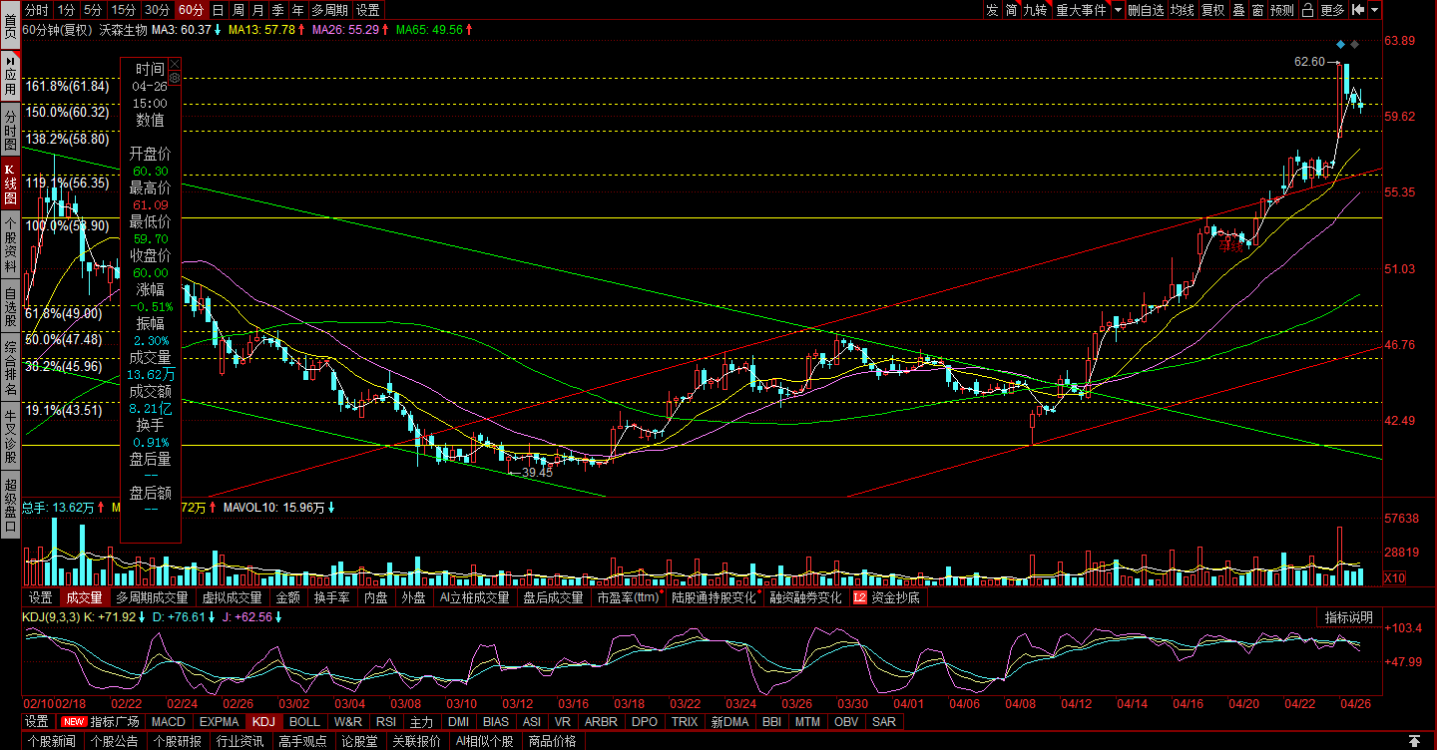
Task: Select K线图 in left sidebar
Action: (x=10, y=184)
